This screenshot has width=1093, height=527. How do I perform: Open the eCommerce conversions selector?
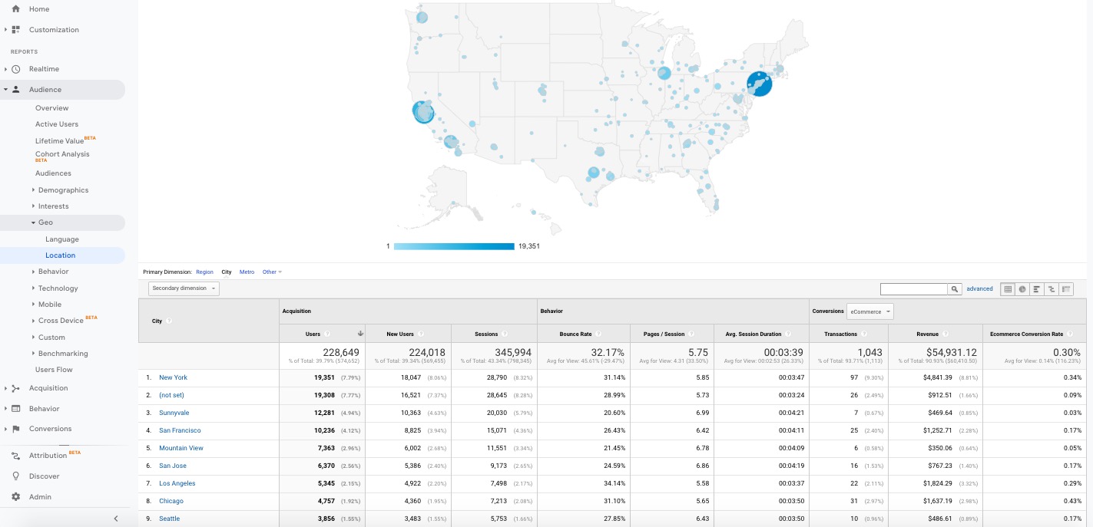869,311
